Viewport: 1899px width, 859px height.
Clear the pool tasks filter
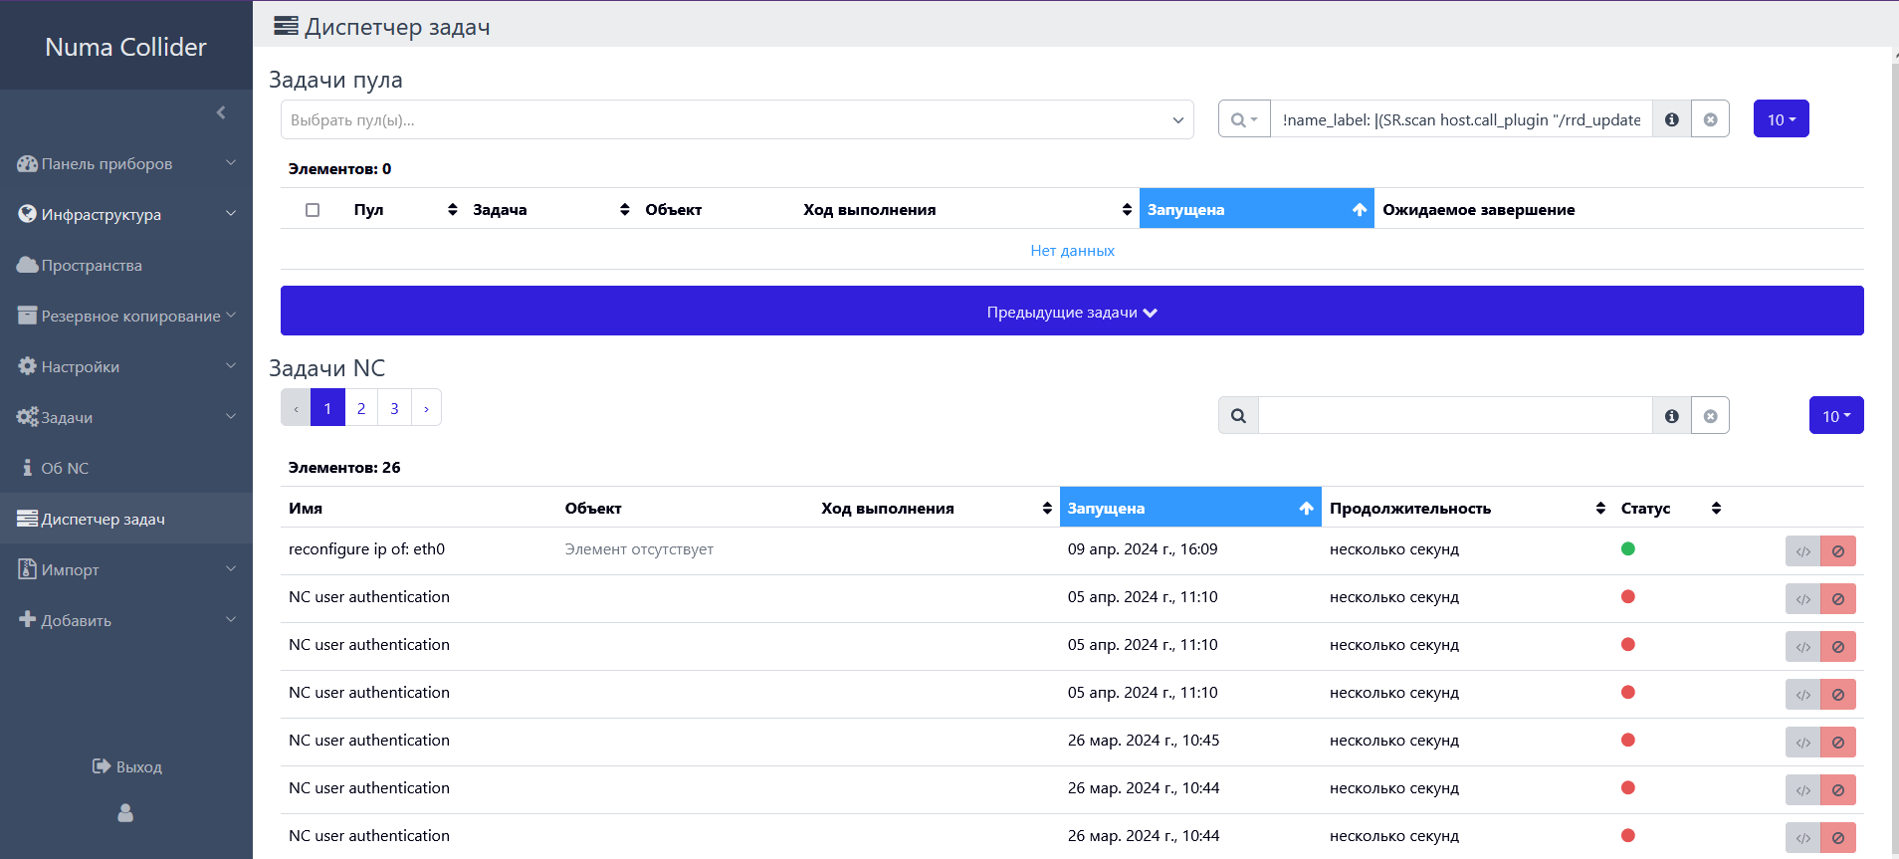(x=1710, y=119)
